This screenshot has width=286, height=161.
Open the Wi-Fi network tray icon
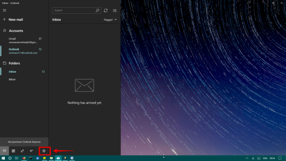[253, 158]
